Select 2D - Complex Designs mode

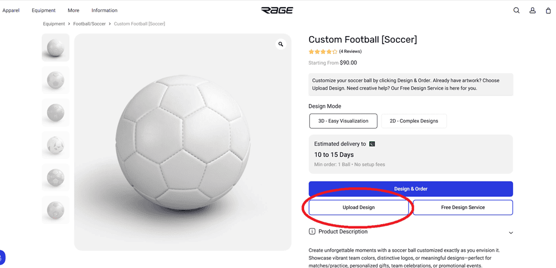[414, 121]
